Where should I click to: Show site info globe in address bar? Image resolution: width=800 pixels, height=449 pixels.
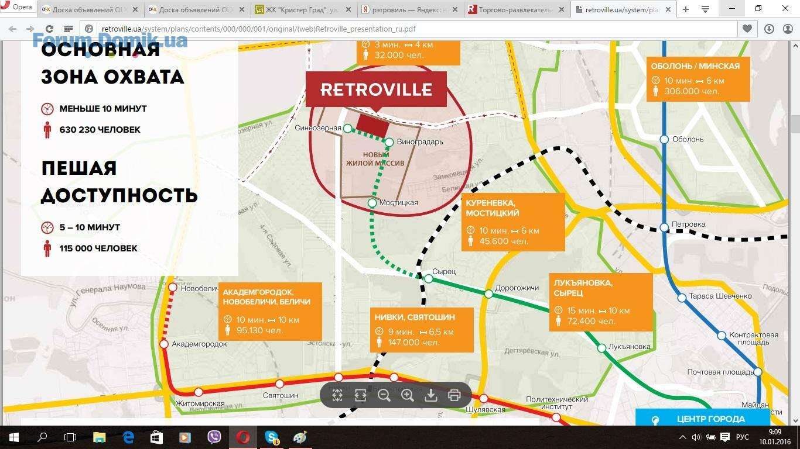pyautogui.click(x=90, y=29)
